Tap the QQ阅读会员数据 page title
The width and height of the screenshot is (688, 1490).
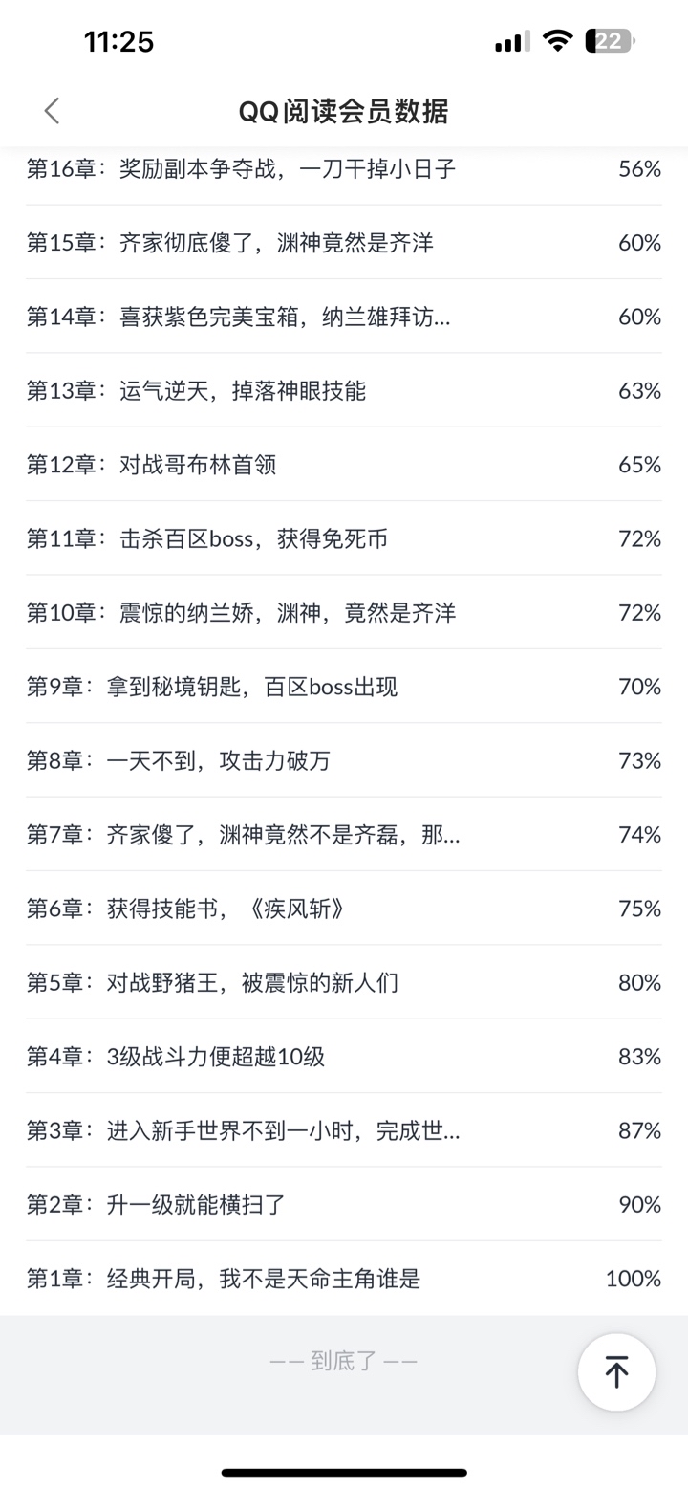343,111
